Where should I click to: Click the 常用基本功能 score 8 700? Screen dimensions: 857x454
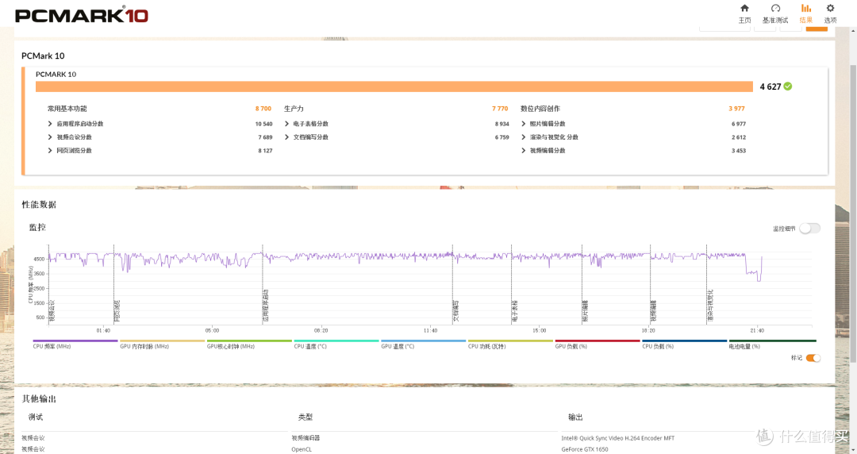click(263, 109)
